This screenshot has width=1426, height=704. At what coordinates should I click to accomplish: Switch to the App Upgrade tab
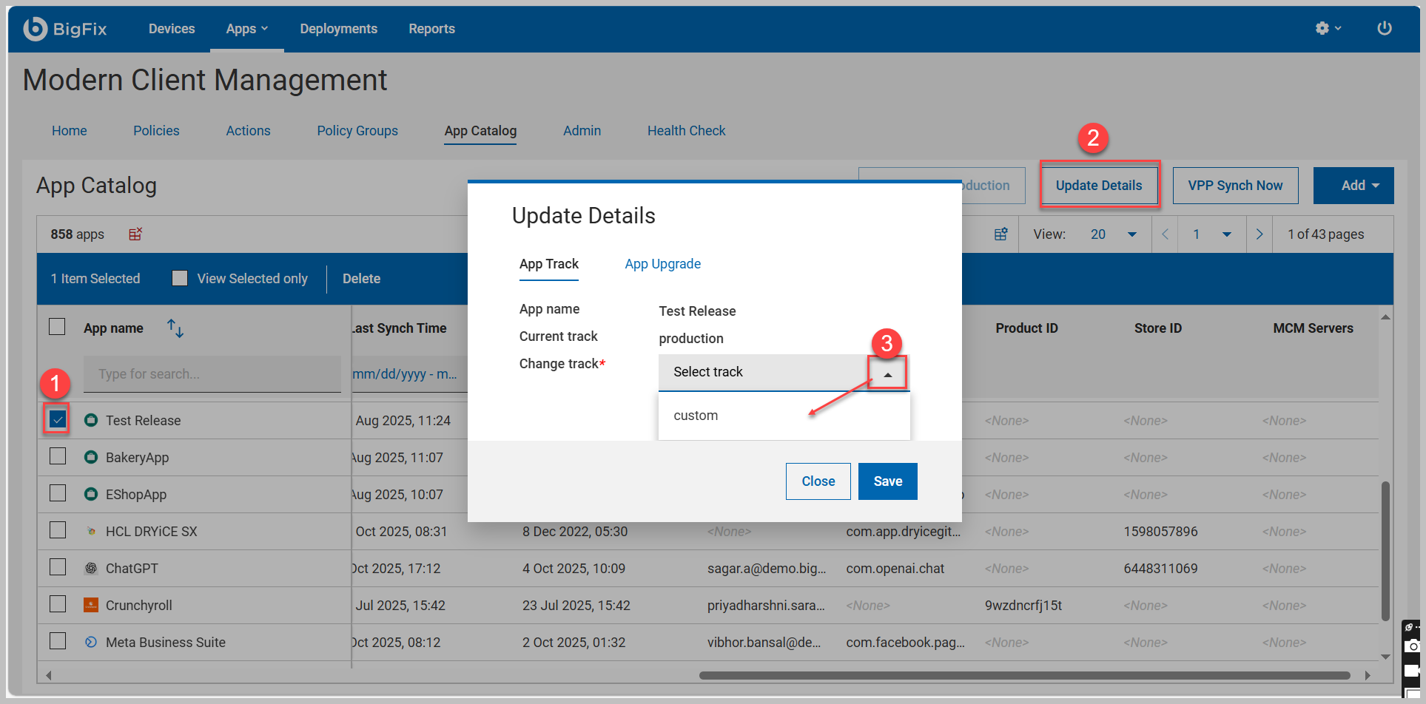(x=662, y=264)
